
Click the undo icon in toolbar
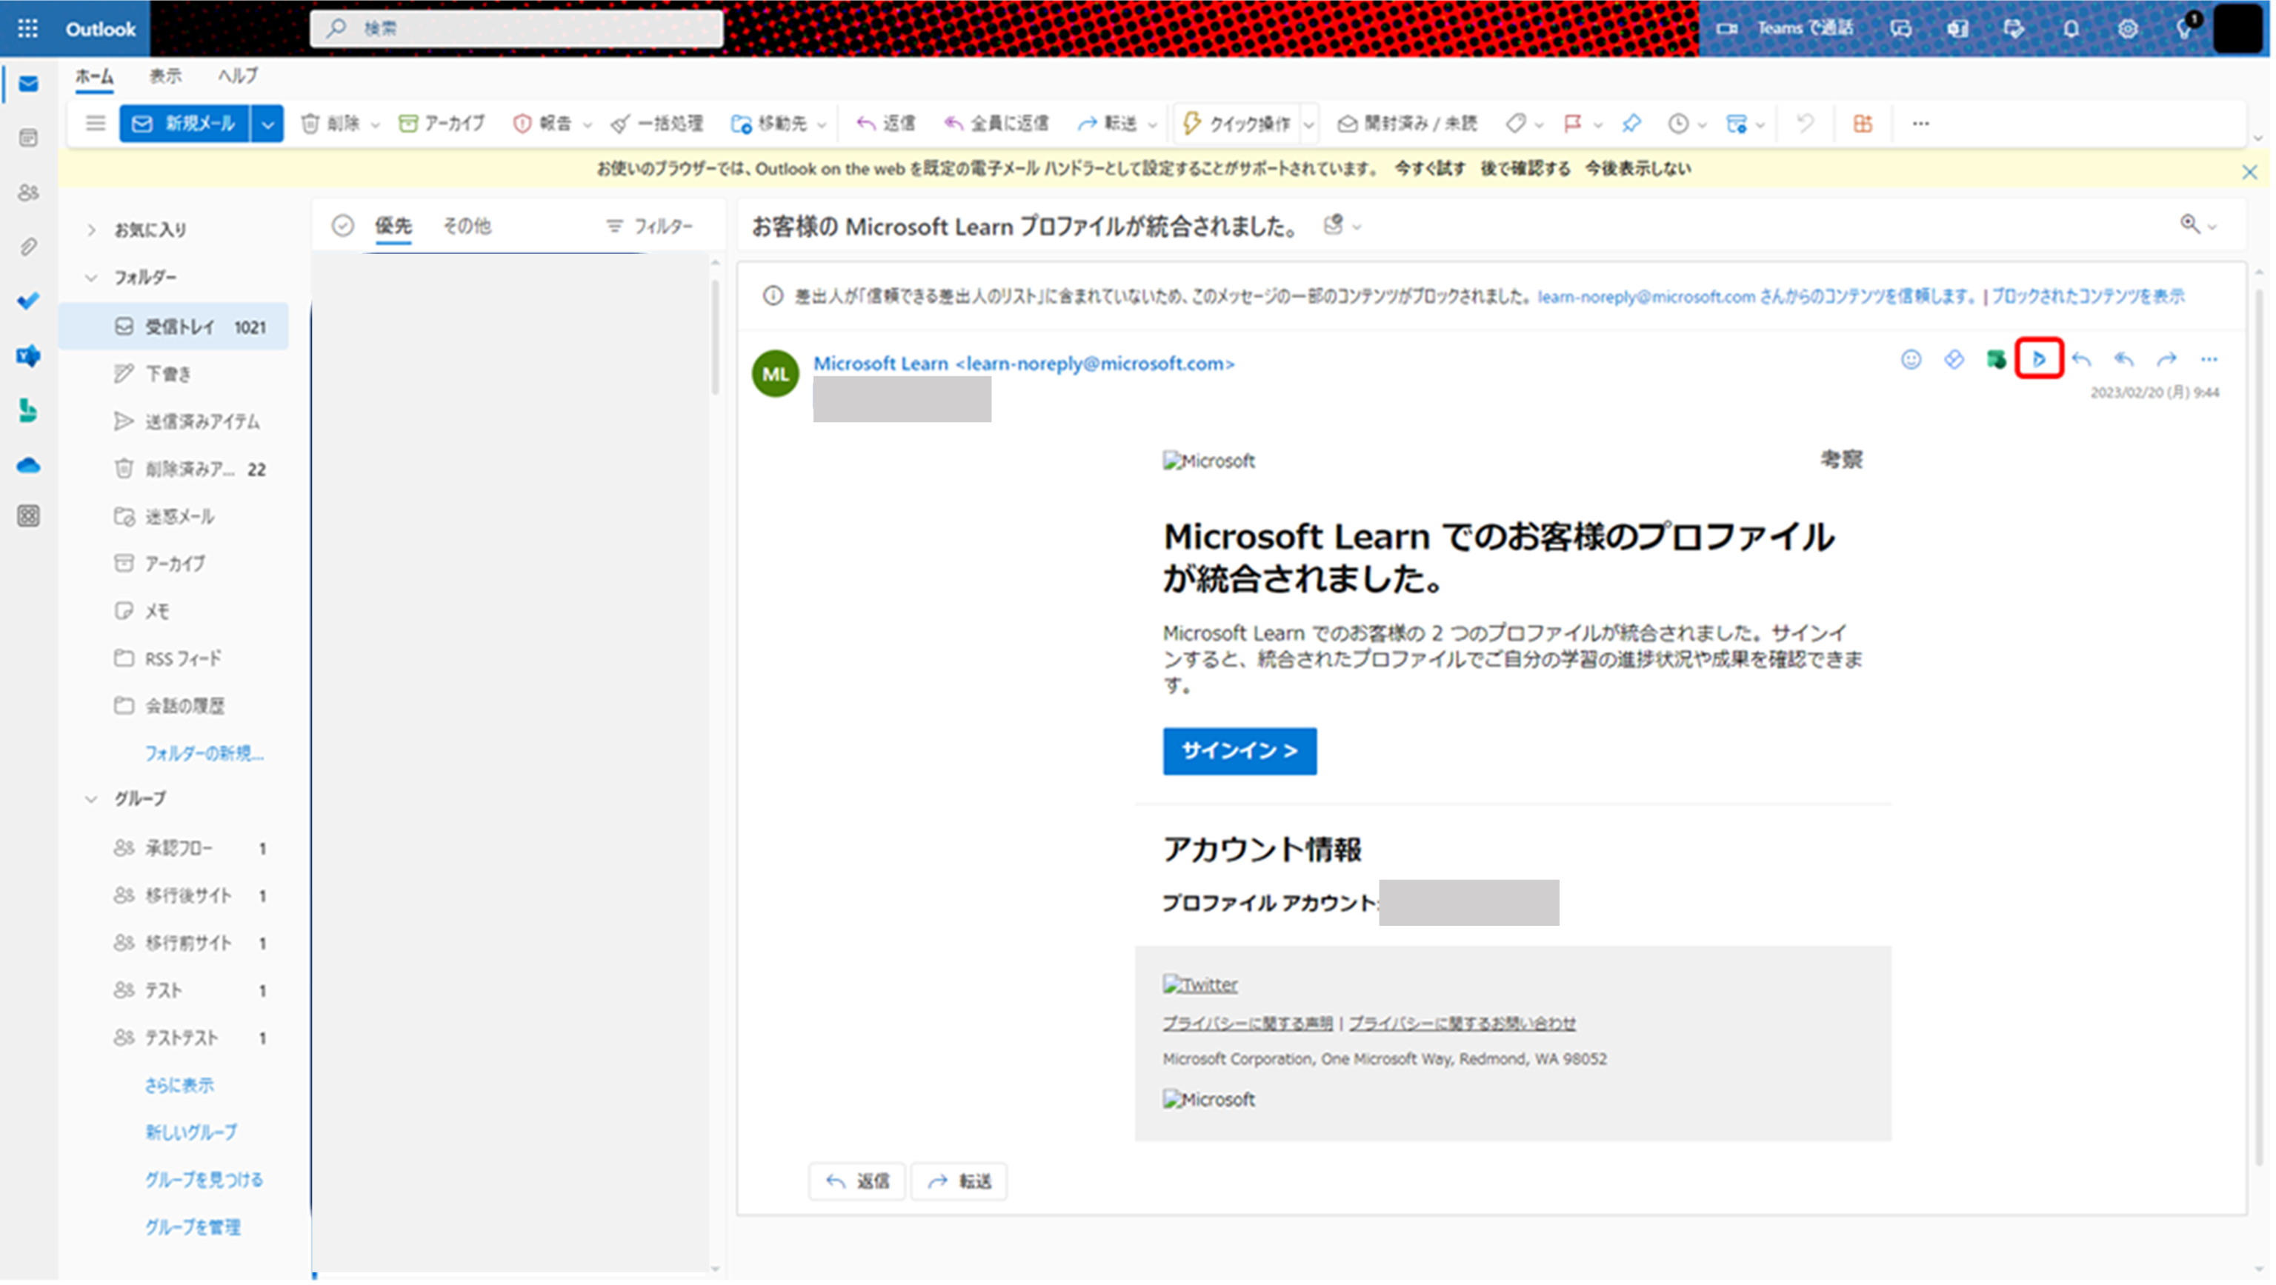pyautogui.click(x=1805, y=124)
